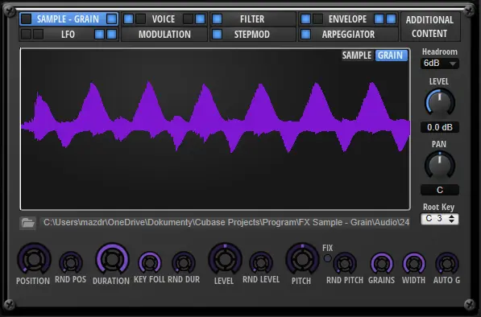The height and width of the screenshot is (317, 481).
Task: Click the AUTO G knob
Action: tap(447, 263)
